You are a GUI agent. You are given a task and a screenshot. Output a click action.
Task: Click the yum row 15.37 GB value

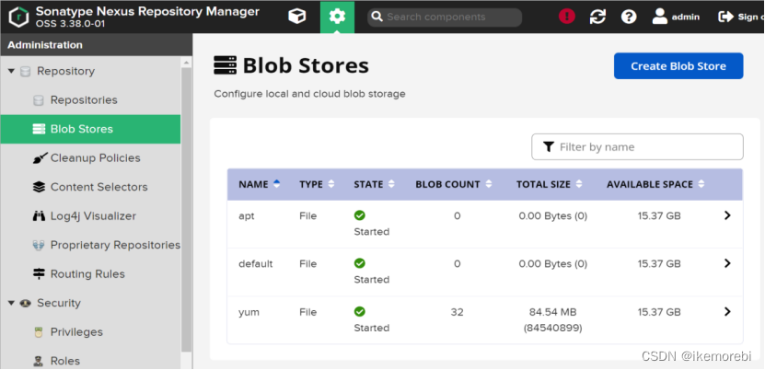click(x=659, y=312)
